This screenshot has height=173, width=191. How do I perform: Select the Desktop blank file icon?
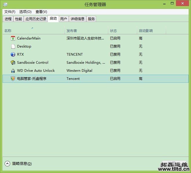[x=13, y=46]
